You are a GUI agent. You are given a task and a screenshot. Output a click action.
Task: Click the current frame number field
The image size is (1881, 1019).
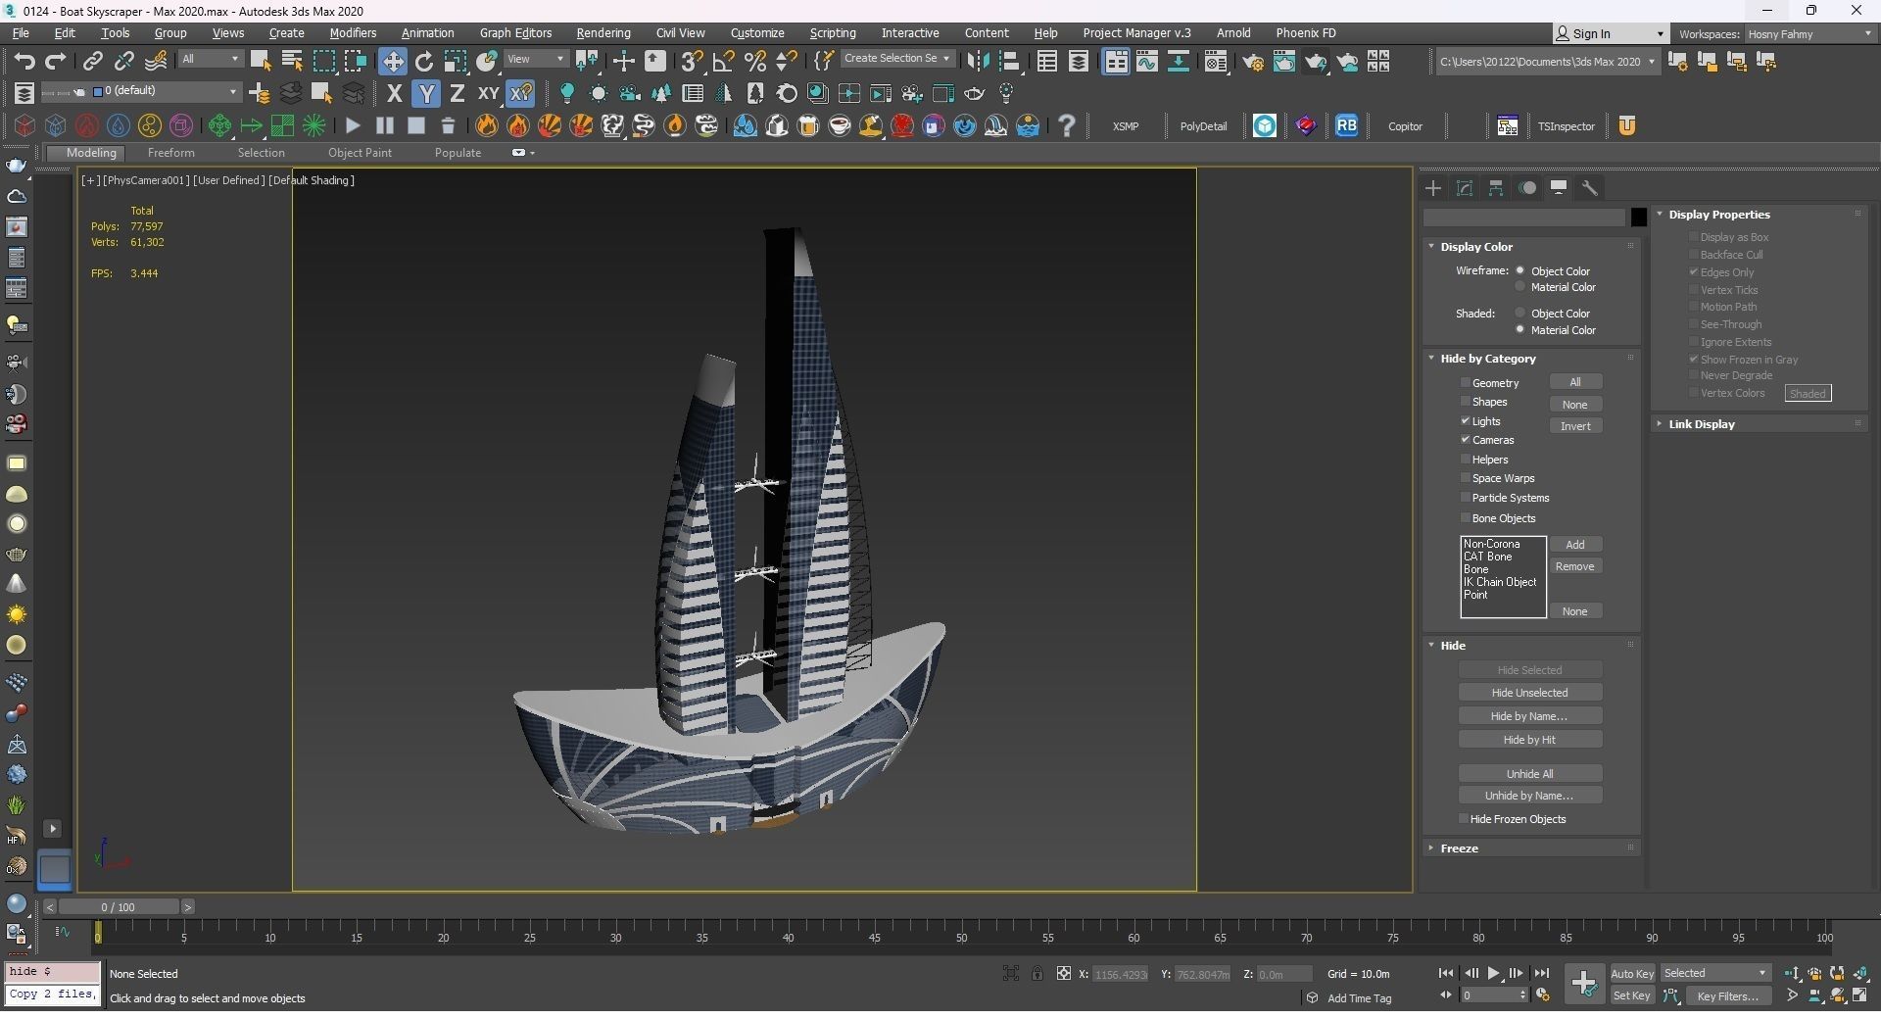1489,995
